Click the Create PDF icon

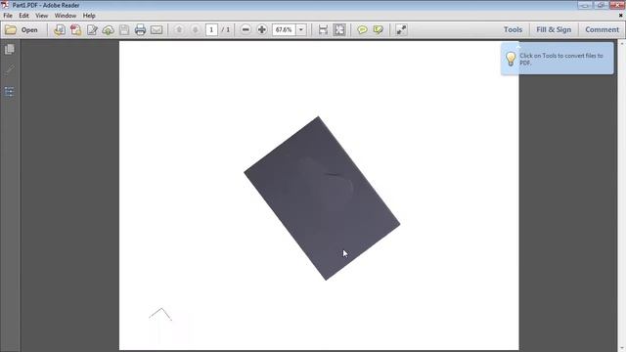(75, 30)
